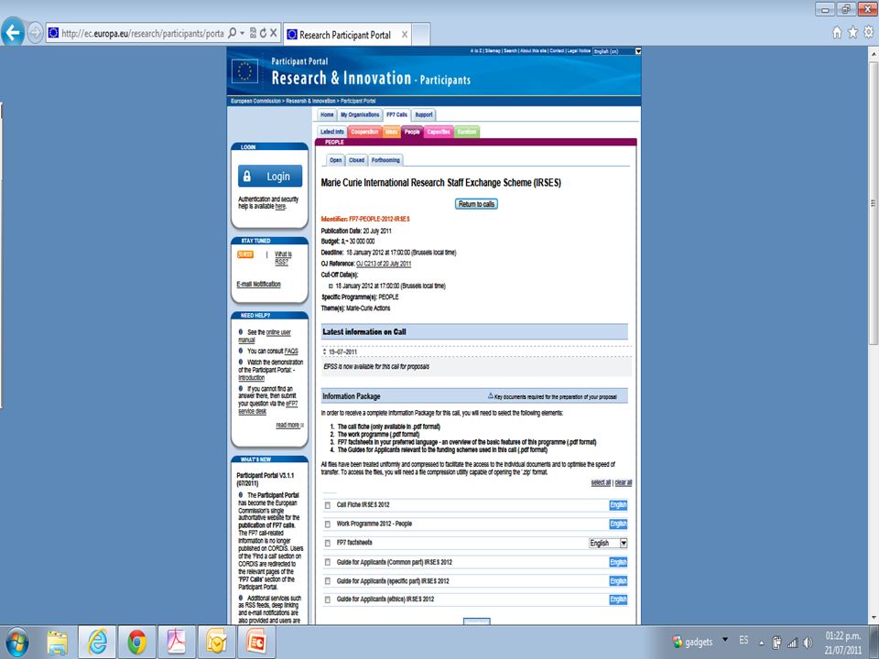This screenshot has width=879, height=659.
Task: Click Return to calls button
Action: point(476,204)
